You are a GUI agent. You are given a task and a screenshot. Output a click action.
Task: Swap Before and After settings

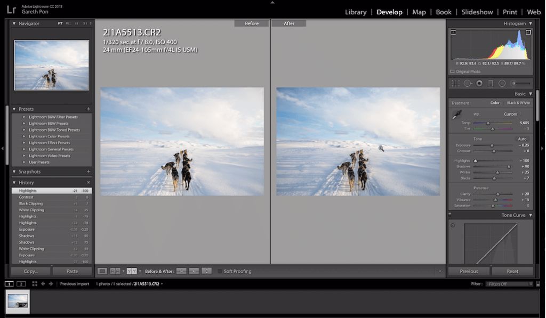tap(206, 271)
